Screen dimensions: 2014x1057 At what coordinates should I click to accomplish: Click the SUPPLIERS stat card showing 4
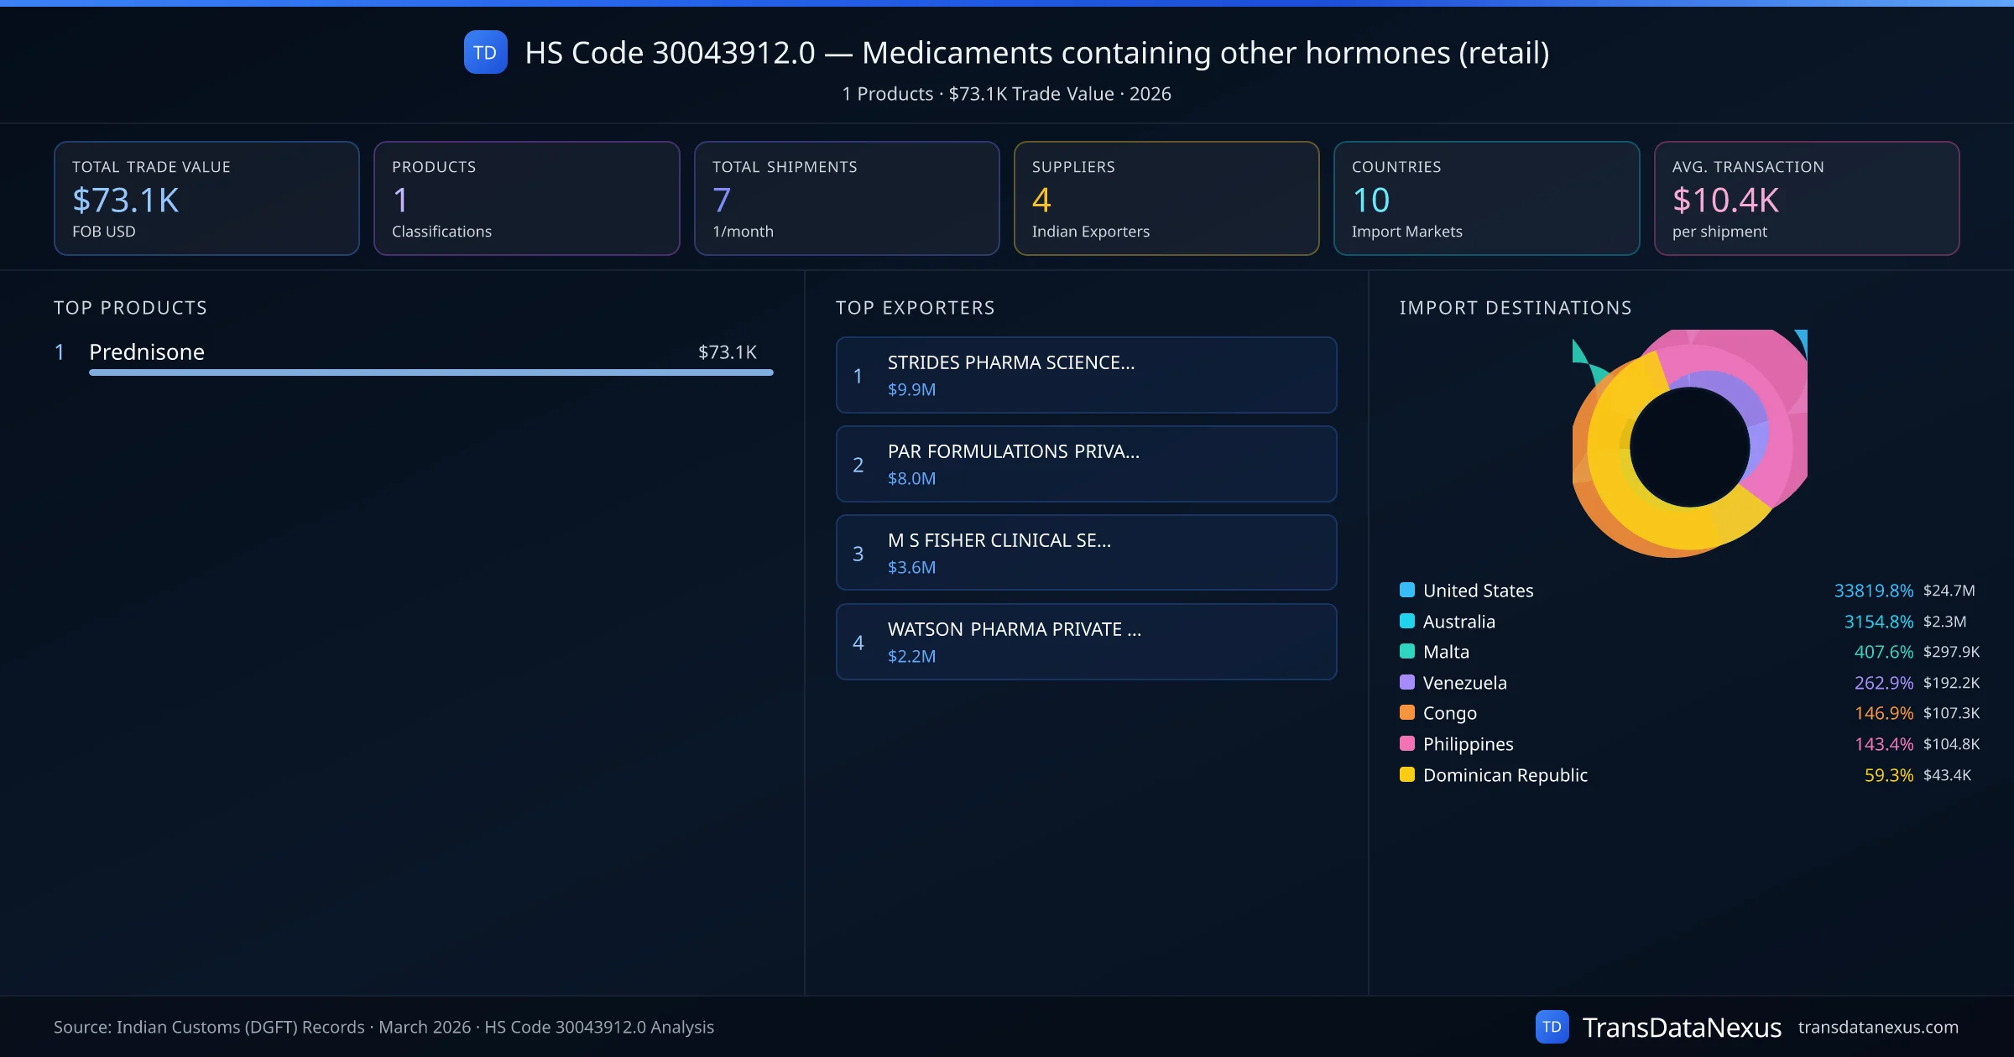pos(1166,198)
